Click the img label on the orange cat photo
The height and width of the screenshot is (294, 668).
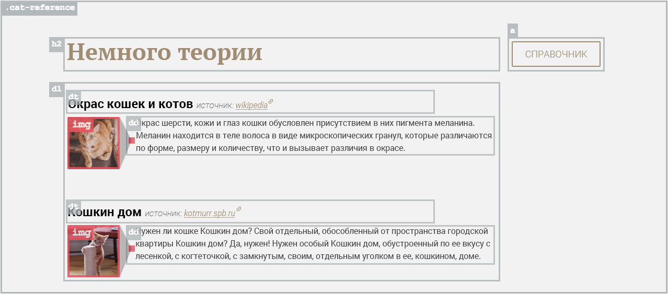coord(82,124)
